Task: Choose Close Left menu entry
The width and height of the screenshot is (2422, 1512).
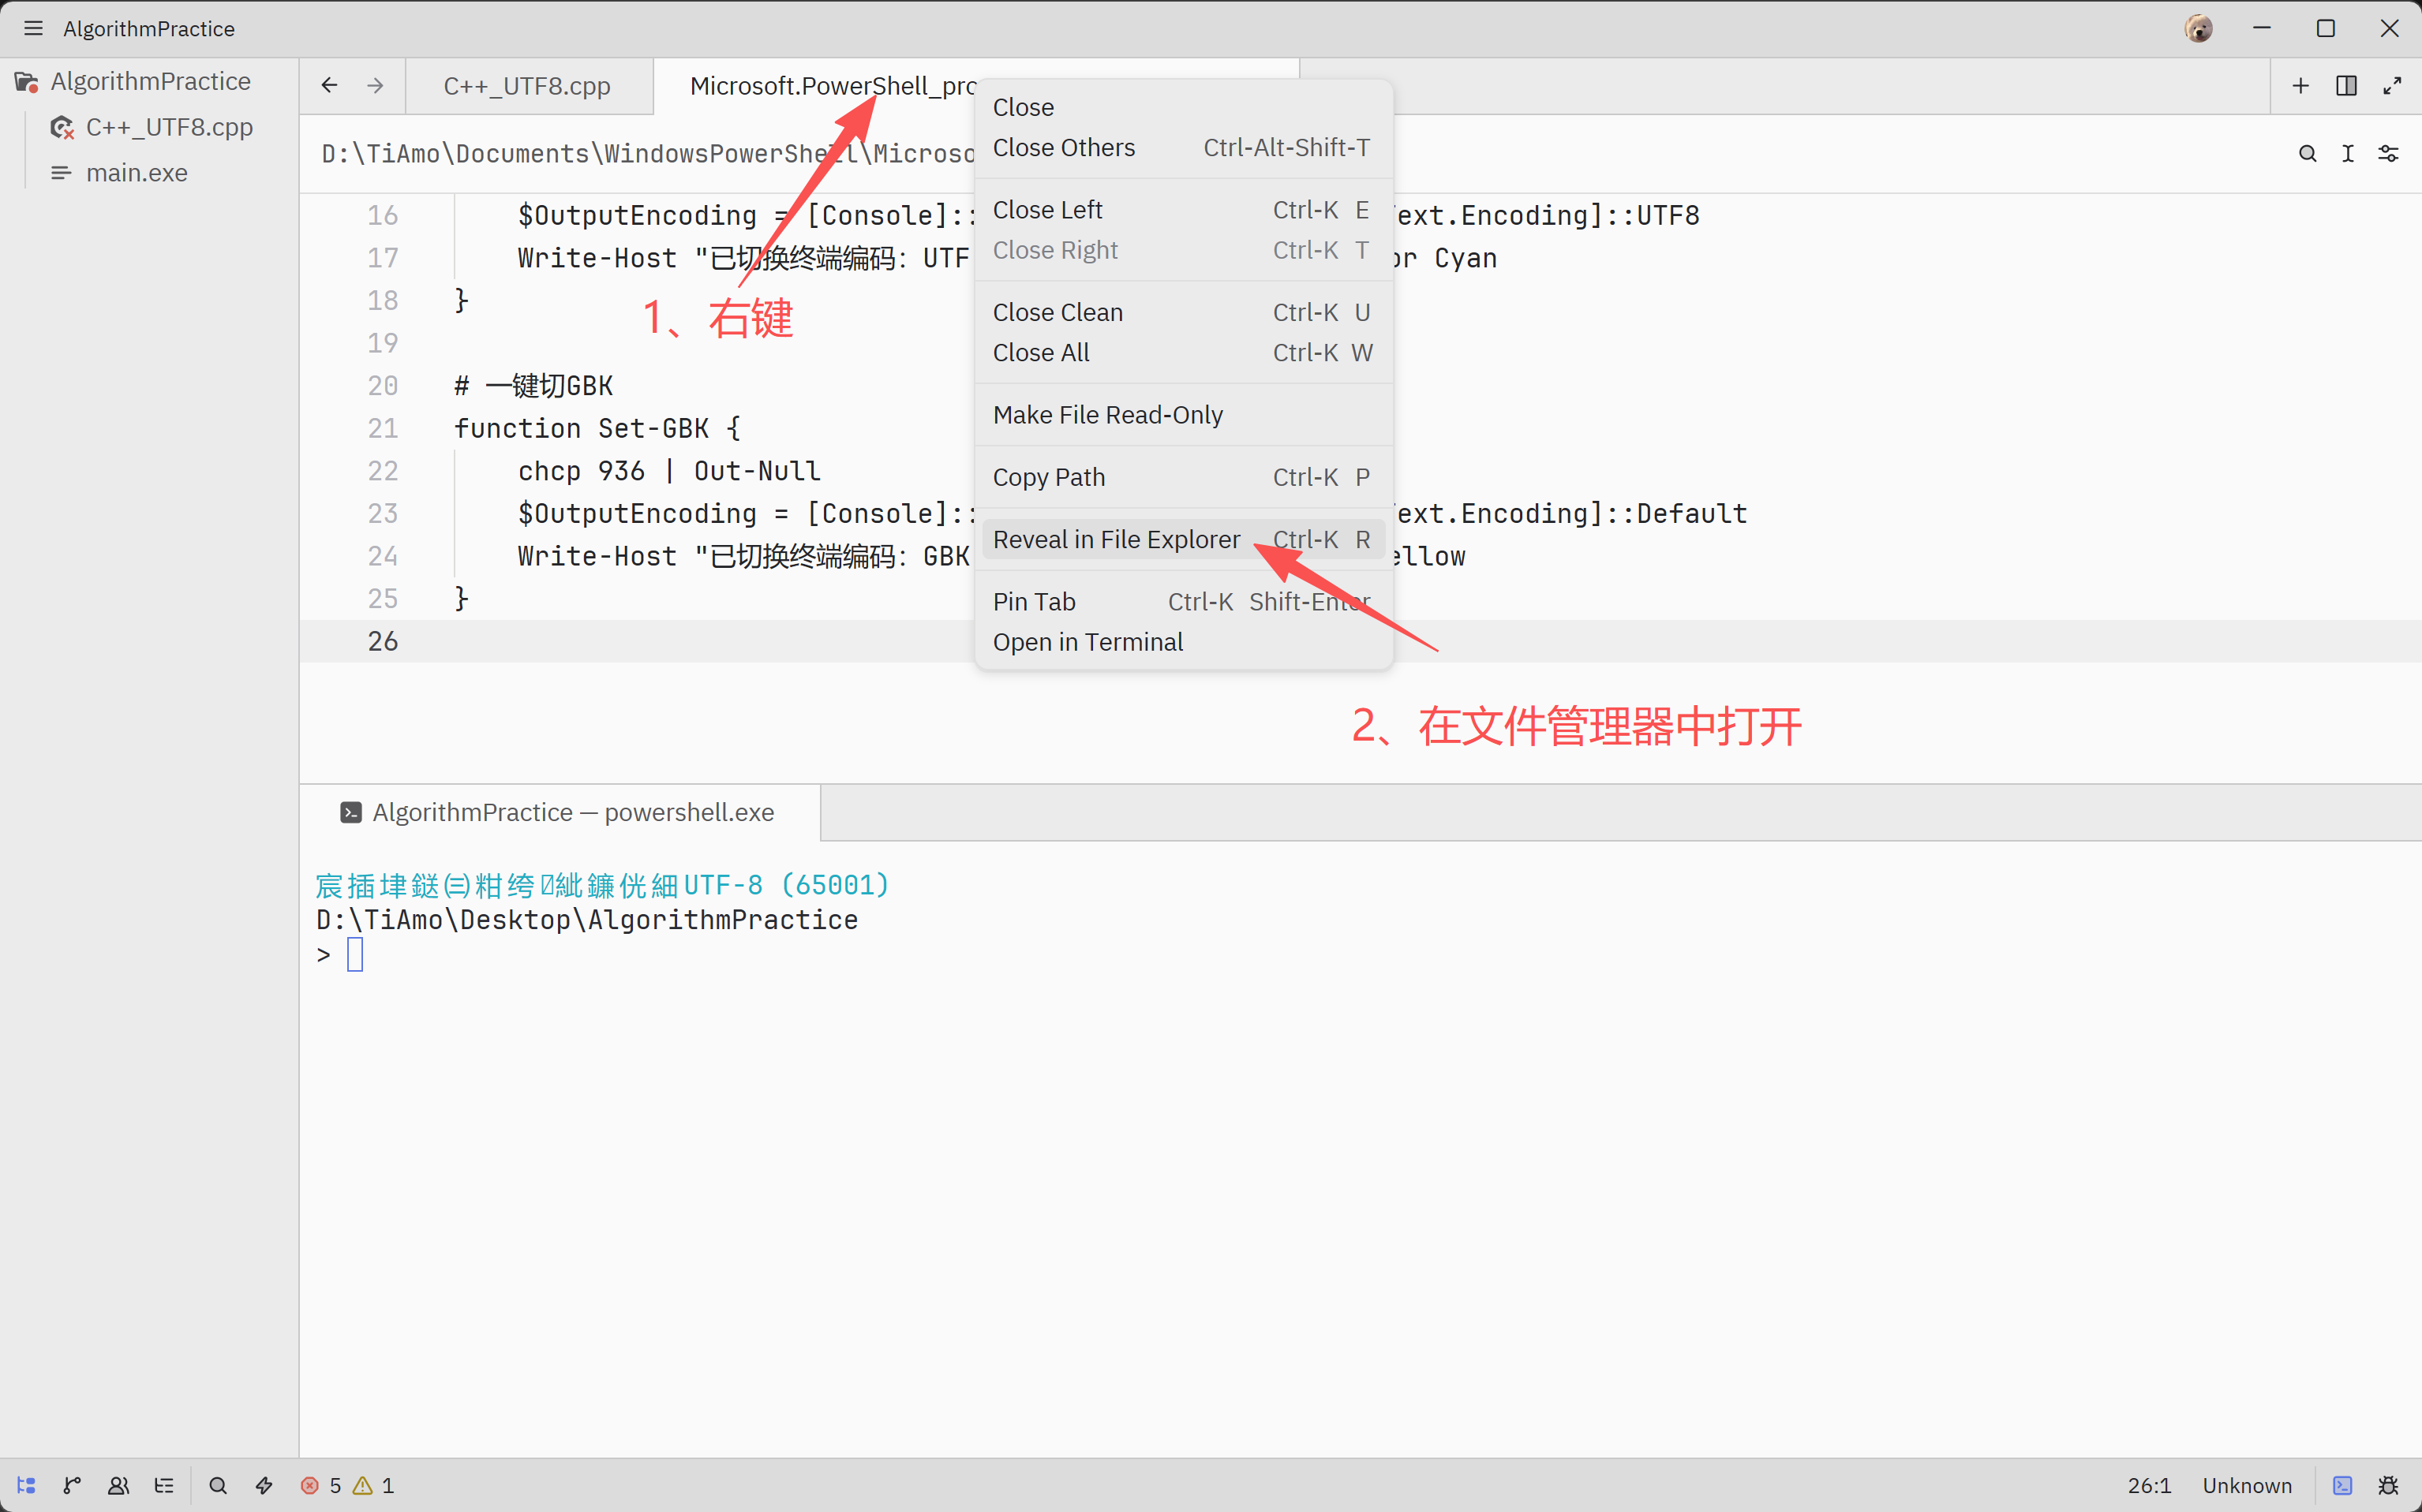Action: pos(1182,210)
